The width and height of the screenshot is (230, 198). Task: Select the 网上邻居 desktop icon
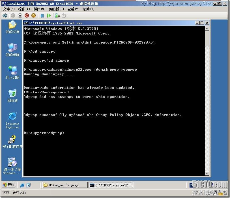[12, 73]
